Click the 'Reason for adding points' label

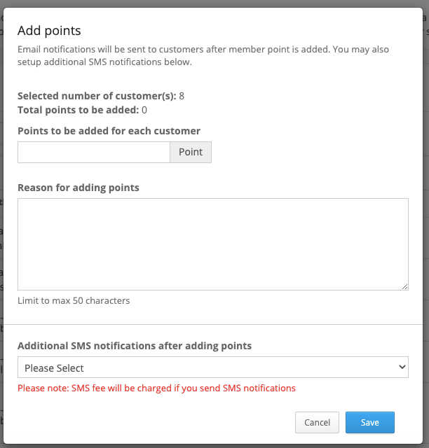point(79,188)
